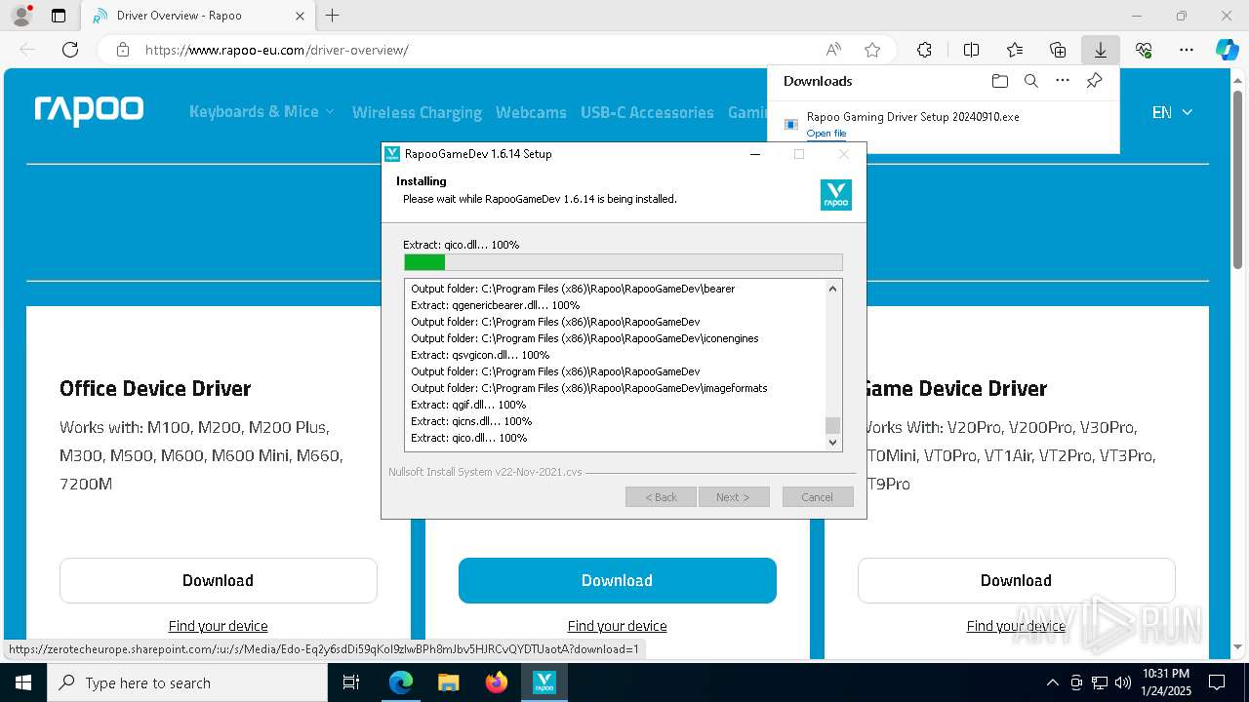Search downloads with magnifier icon

point(1030,81)
